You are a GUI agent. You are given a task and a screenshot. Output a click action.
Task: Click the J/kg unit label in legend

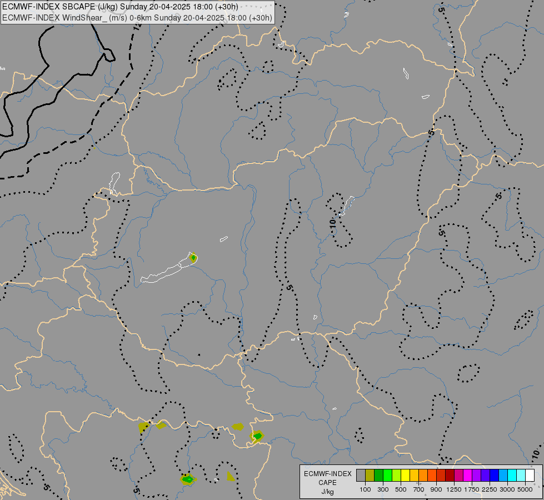[x=327, y=492]
